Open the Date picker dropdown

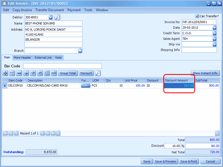click(214, 28)
